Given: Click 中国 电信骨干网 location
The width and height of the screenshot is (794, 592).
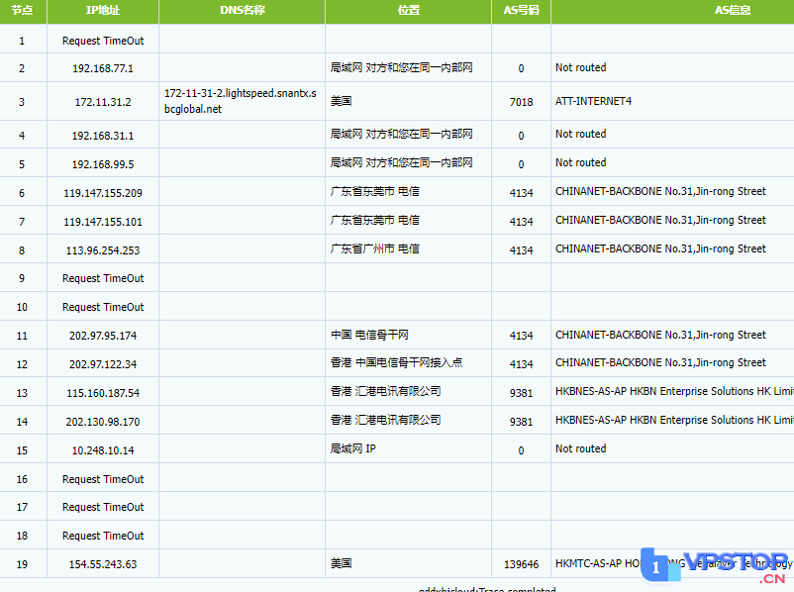Looking at the screenshot, I should click(x=369, y=335).
